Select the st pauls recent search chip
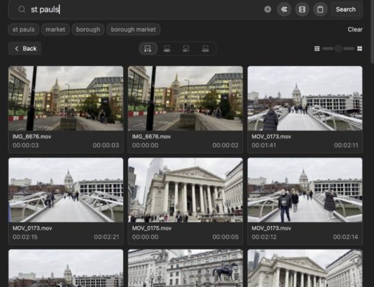Screen dimensions: 374x287 (24, 29)
